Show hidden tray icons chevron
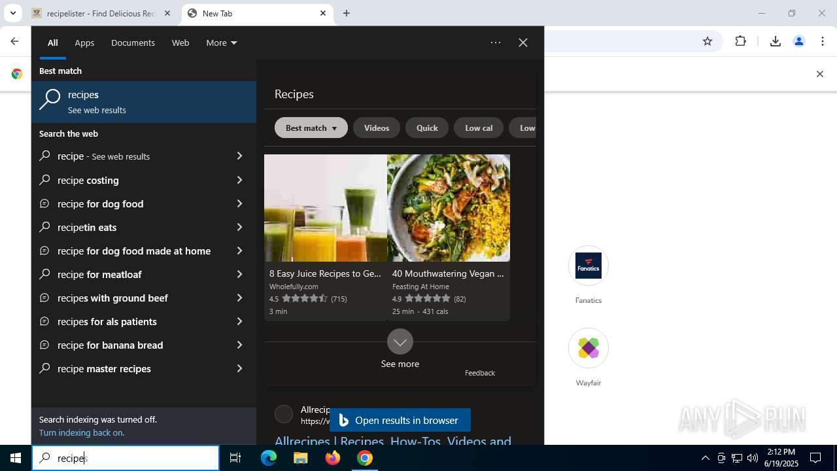 tap(705, 458)
